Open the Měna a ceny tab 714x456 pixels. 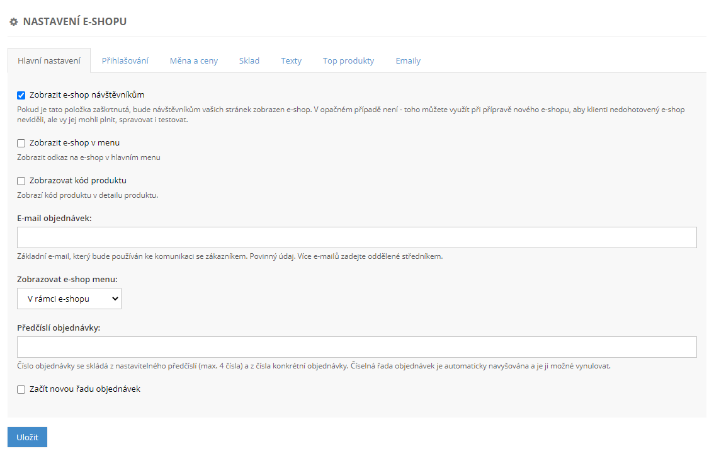tap(194, 60)
